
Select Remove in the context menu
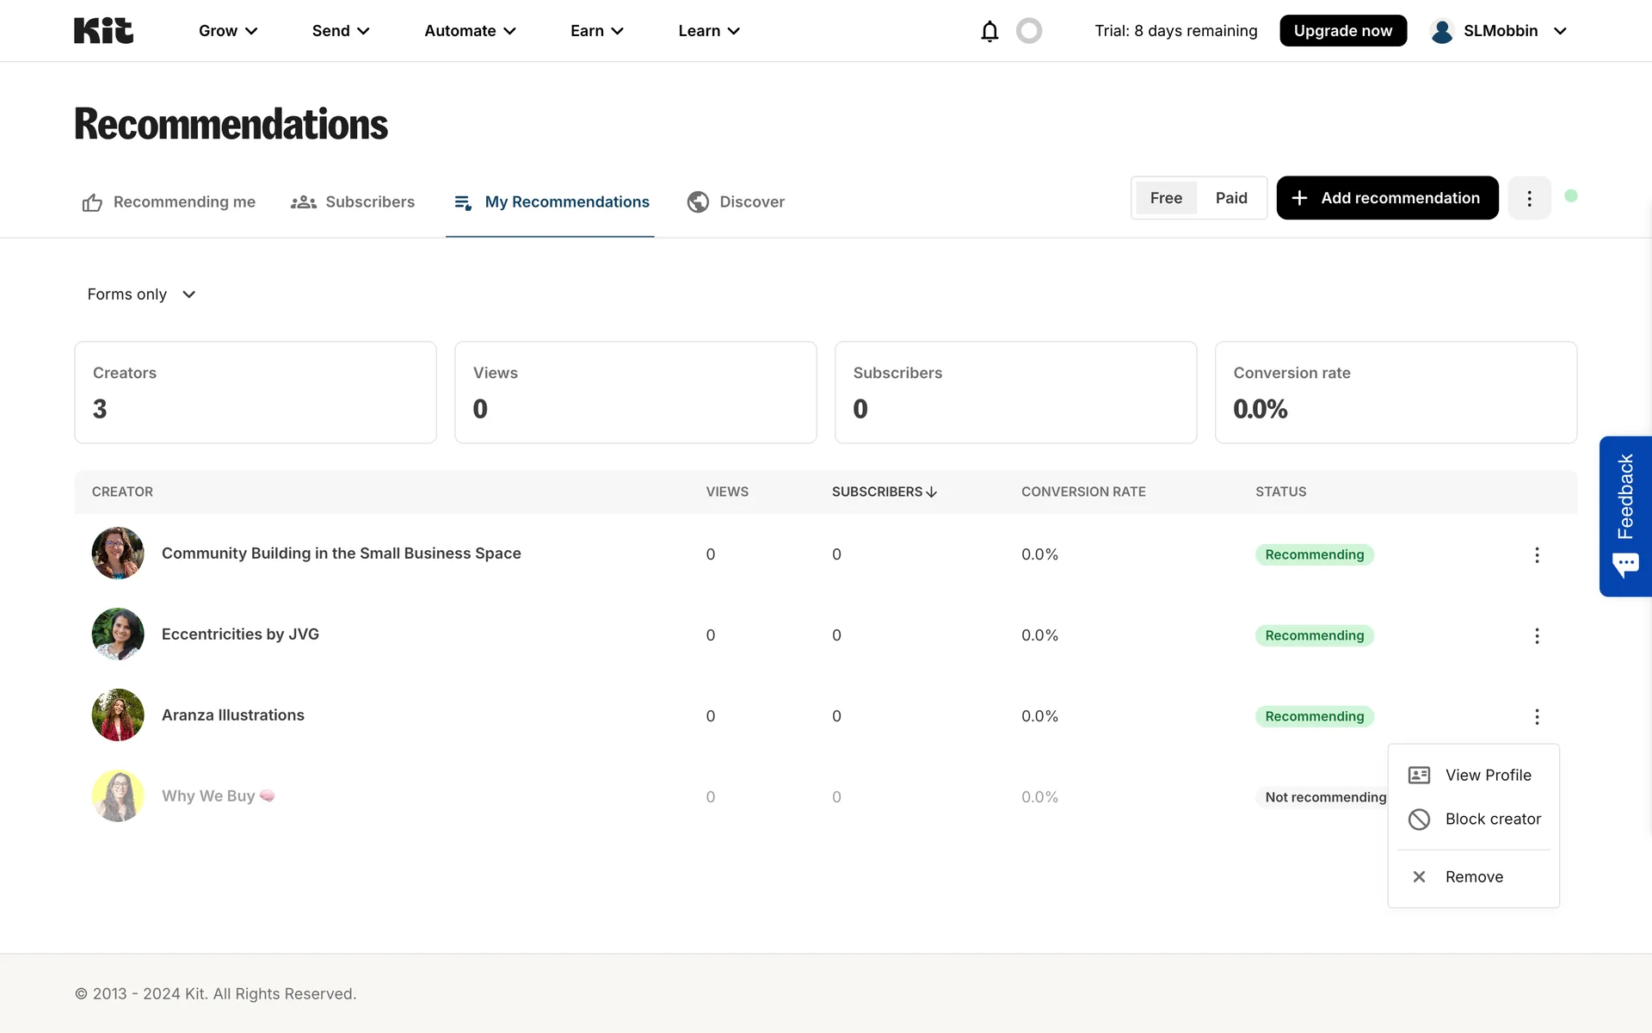click(1474, 876)
